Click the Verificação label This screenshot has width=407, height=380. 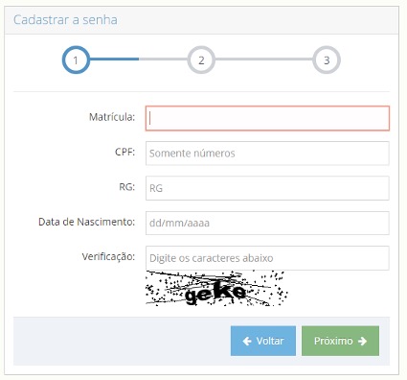(x=108, y=256)
